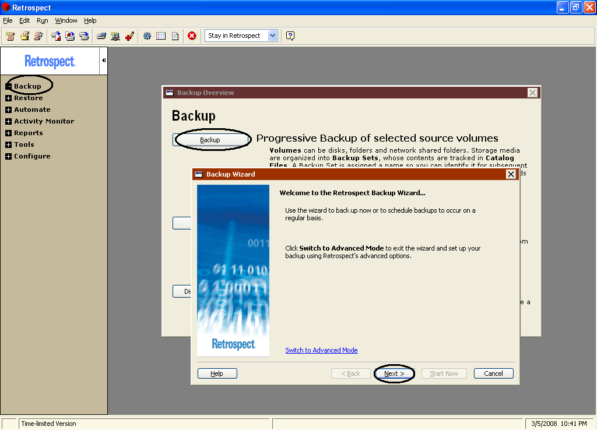Click the red stop circle toolbar icon
The height and width of the screenshot is (430, 597).
click(x=192, y=36)
